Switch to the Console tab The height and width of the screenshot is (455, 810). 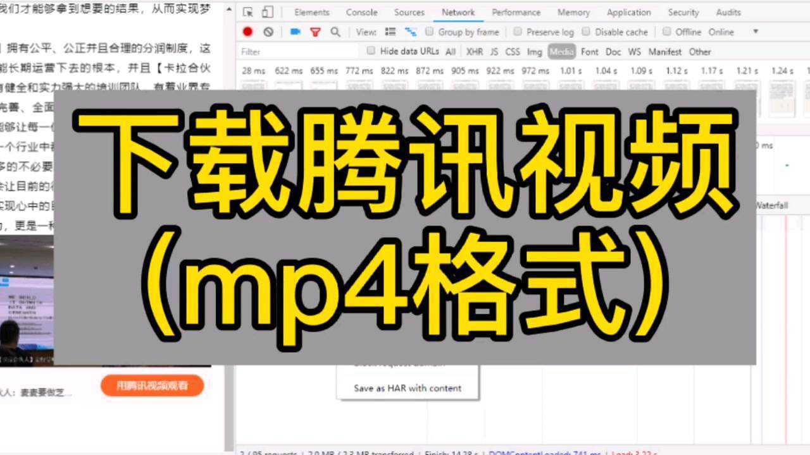[361, 12]
